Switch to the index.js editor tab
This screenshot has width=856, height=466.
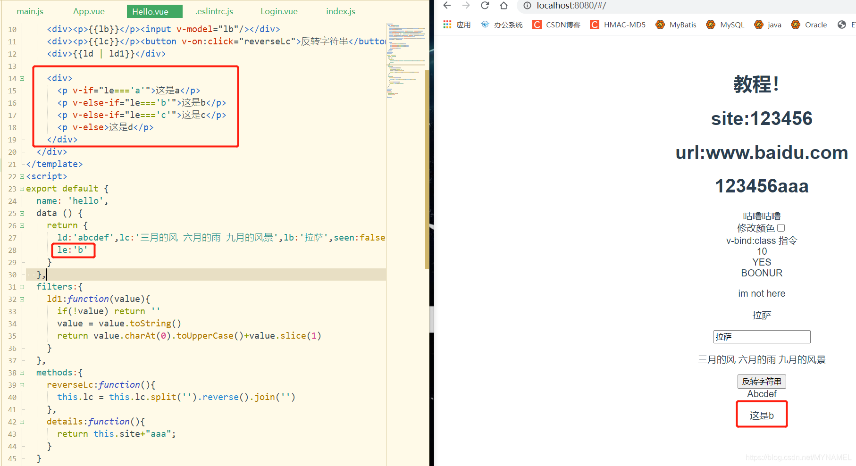[x=341, y=11]
